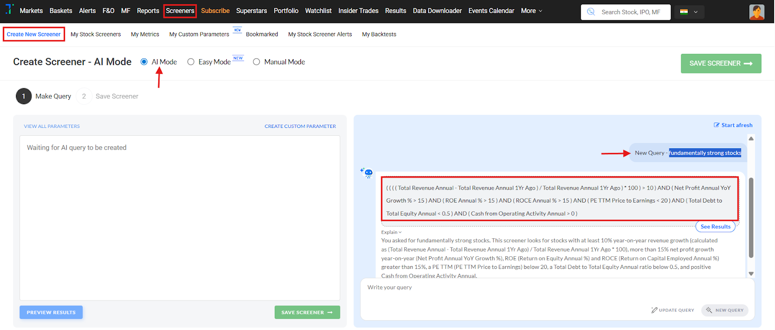Viewport: 775px width, 330px height.
Task: Open the country flag dropdown arrow
Action: [696, 12]
